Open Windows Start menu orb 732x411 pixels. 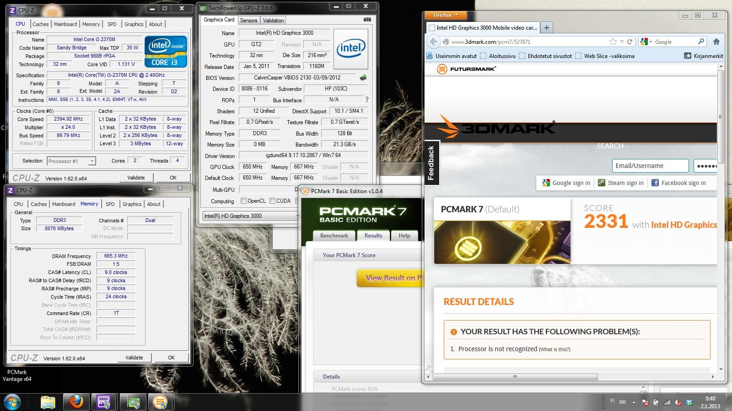(13, 401)
